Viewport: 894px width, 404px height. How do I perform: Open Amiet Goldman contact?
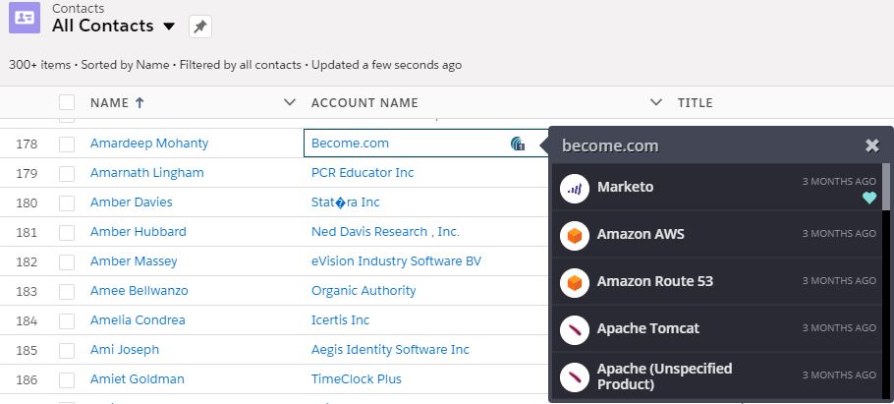[137, 378]
